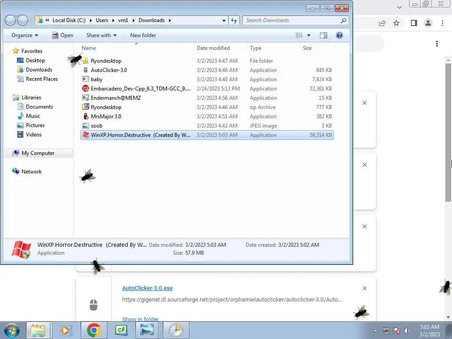Open the view options dropdown arrow
Screen dimensions: 452x339
309,35
